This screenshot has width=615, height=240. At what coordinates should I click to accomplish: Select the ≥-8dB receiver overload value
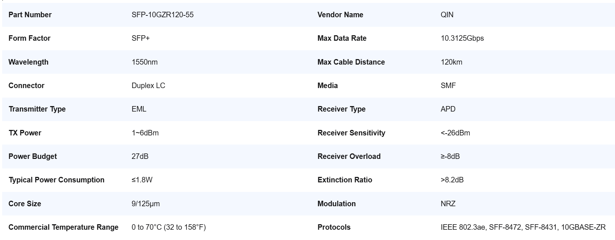(x=450, y=156)
